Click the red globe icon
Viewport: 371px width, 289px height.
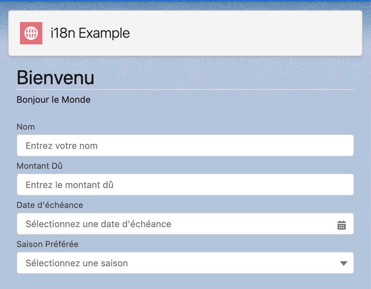[31, 33]
